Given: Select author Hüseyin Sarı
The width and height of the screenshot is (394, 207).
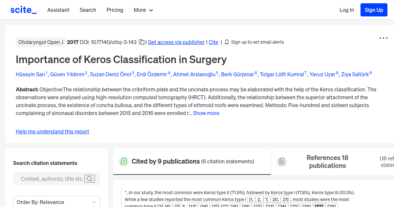Looking at the screenshot, I should tap(30, 74).
